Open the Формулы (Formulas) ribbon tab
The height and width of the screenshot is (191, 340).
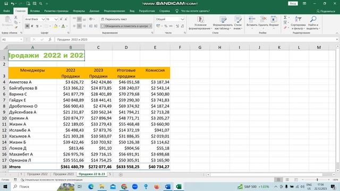tap(79, 11)
